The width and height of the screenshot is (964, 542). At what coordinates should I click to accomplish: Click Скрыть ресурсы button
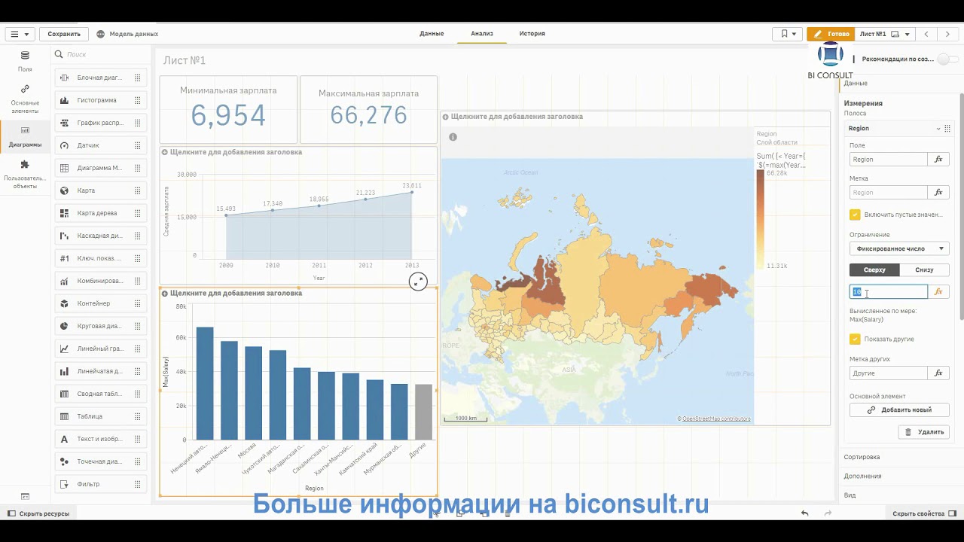pos(38,513)
